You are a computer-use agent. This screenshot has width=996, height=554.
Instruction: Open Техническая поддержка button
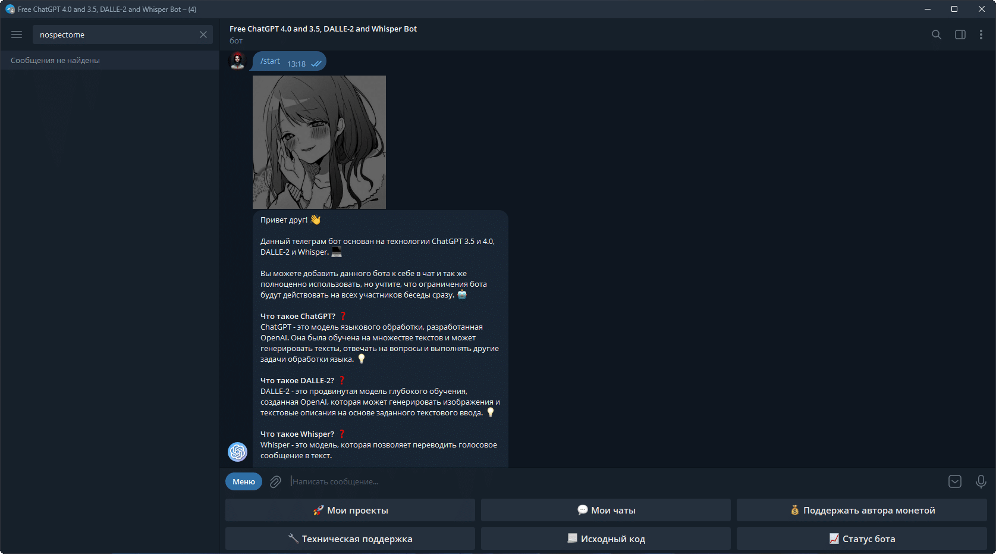coord(350,539)
